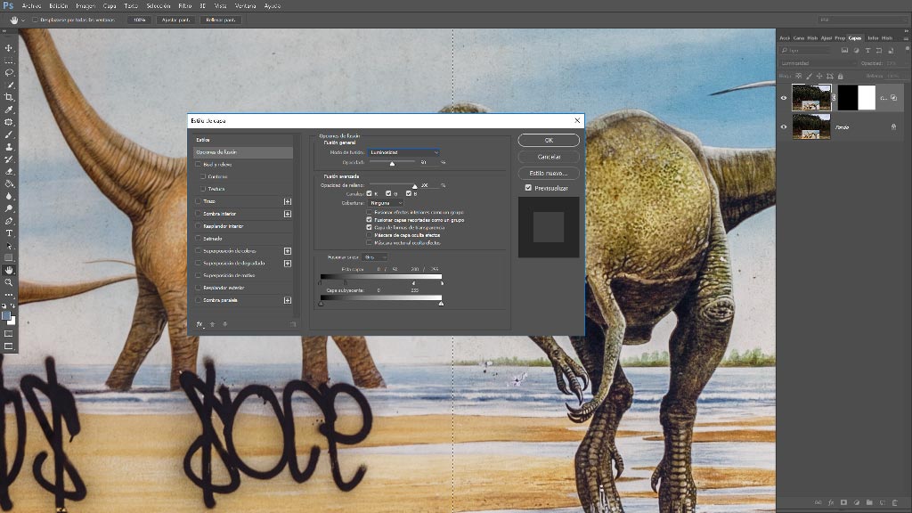912x513 pixels.
Task: Click the plus icon next to Trazo
Action: tap(288, 201)
